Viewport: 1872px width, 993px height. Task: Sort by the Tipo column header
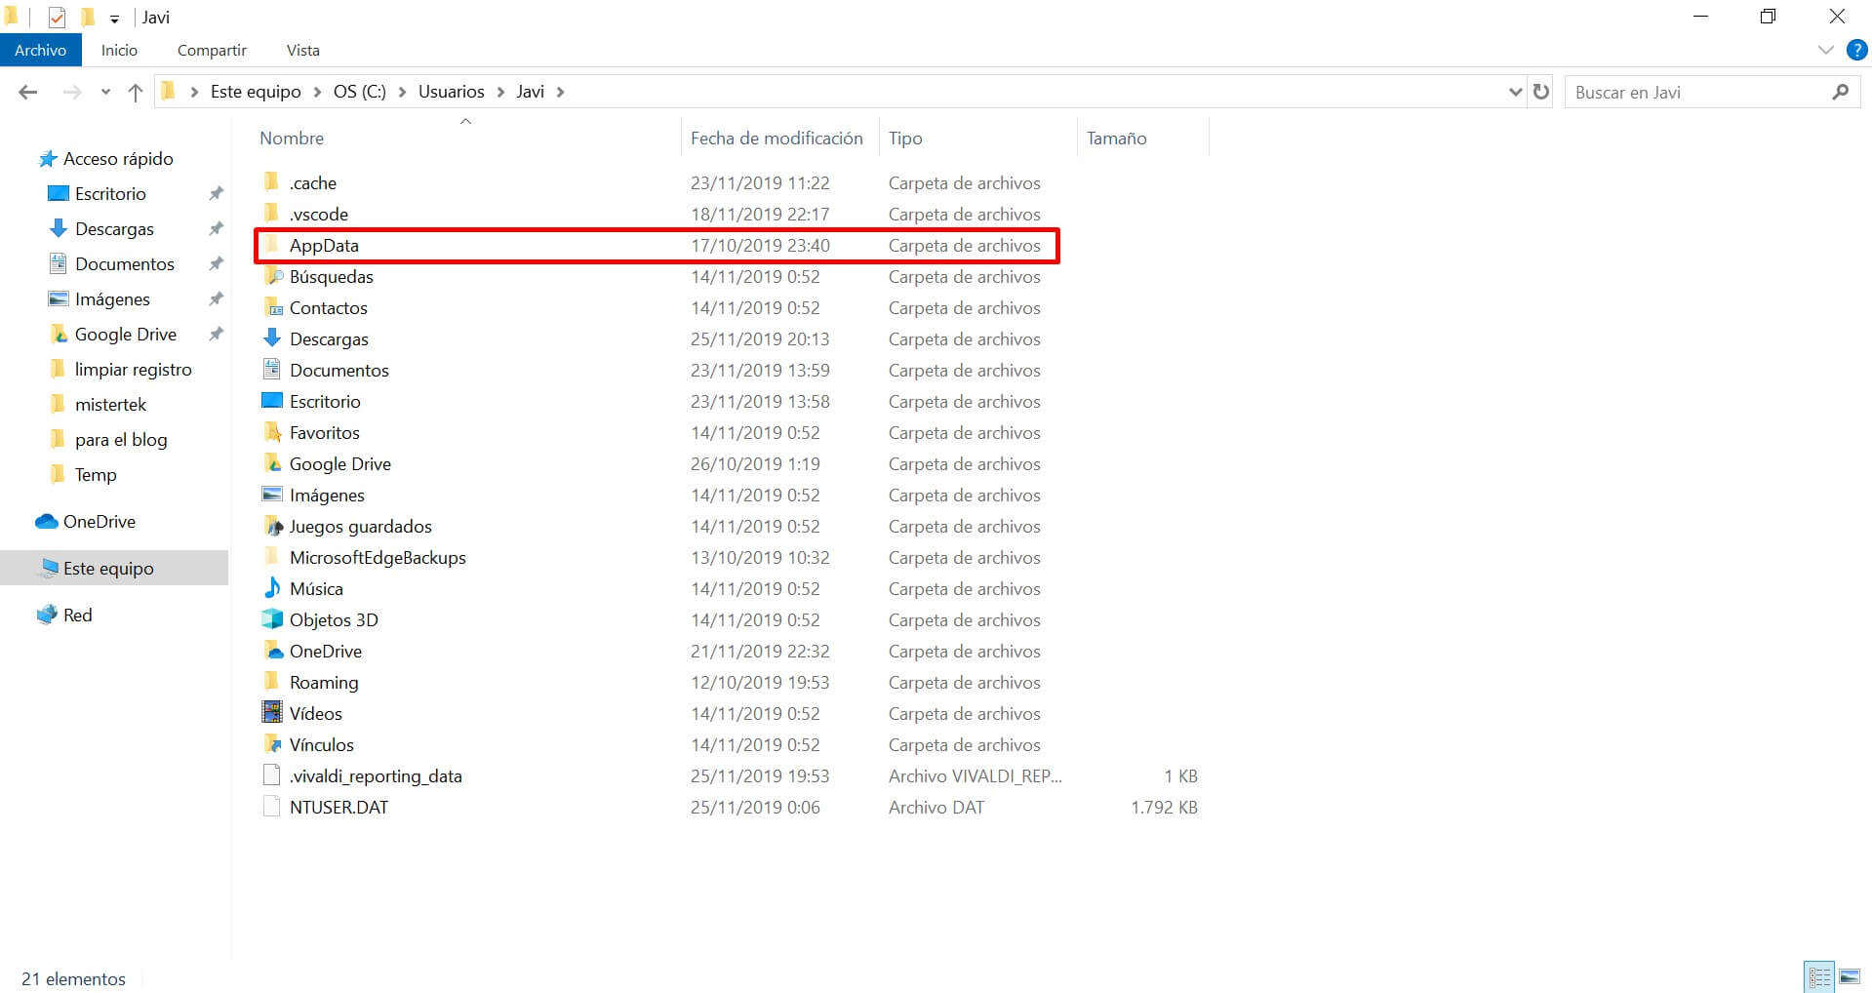[x=905, y=138]
